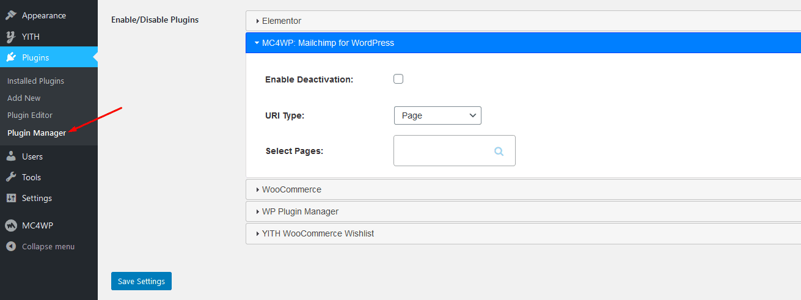Click the URI Type label
The width and height of the screenshot is (801, 300).
coord(285,115)
